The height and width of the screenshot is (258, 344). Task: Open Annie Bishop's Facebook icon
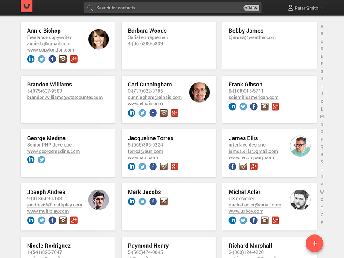tap(52, 59)
